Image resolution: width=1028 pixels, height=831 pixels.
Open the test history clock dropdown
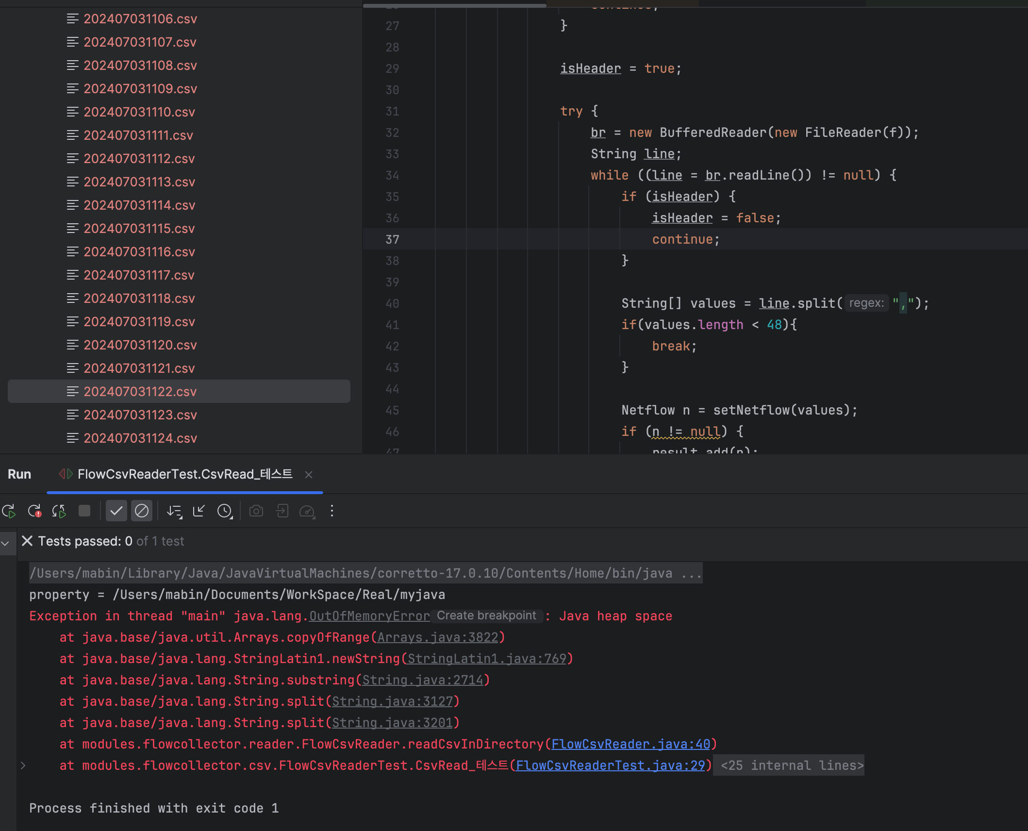225,511
